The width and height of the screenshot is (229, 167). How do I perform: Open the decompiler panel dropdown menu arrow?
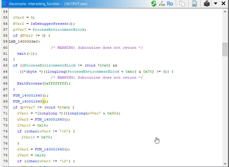coord(216,4)
